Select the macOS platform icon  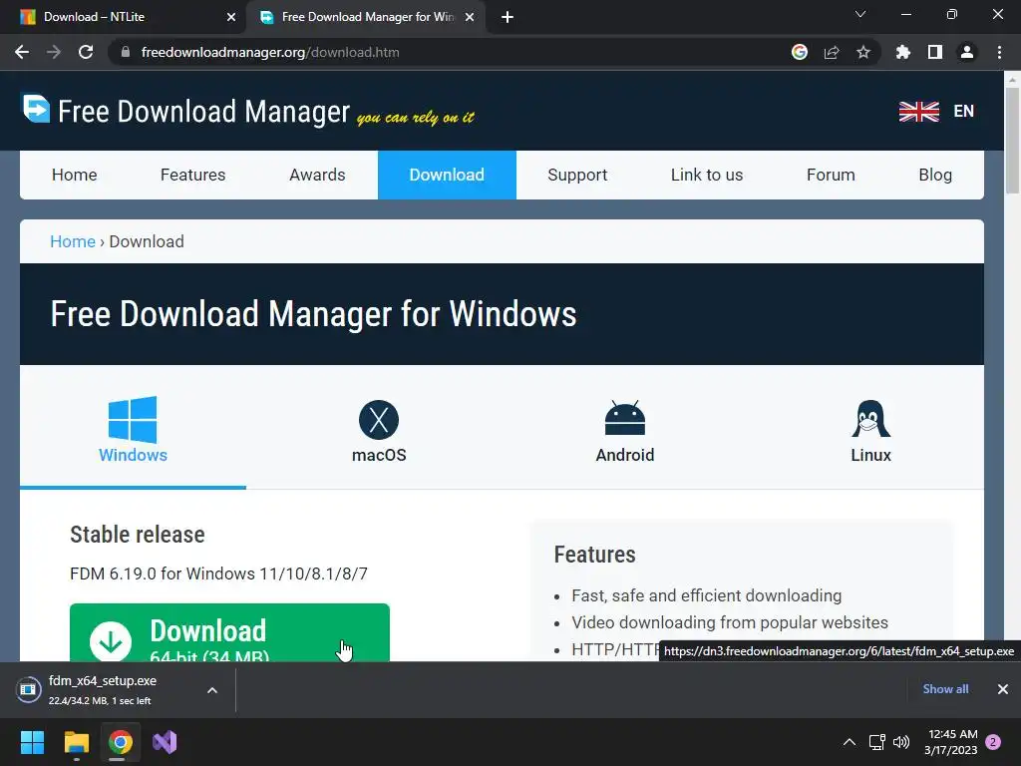pos(379,420)
